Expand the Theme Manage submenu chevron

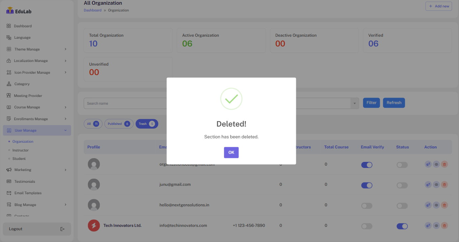point(65,49)
